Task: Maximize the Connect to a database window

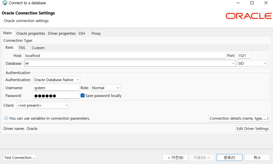Action: pos(252,3)
